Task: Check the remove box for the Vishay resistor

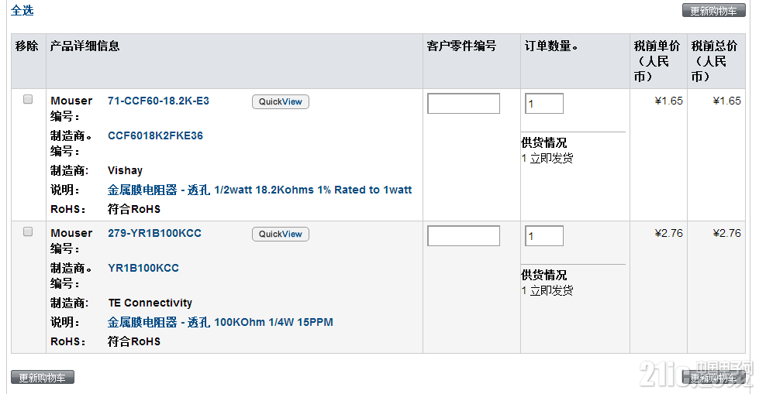Action: (x=28, y=99)
